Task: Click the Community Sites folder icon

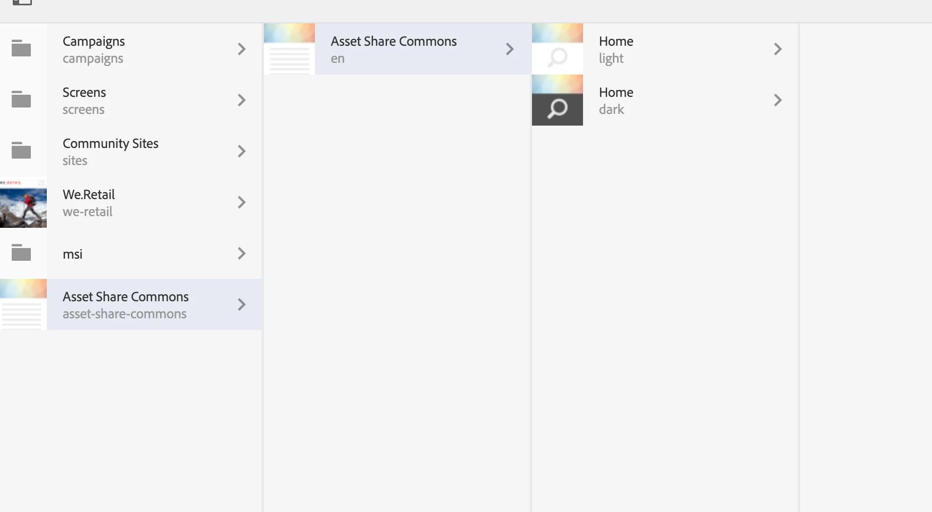Action: 21,151
